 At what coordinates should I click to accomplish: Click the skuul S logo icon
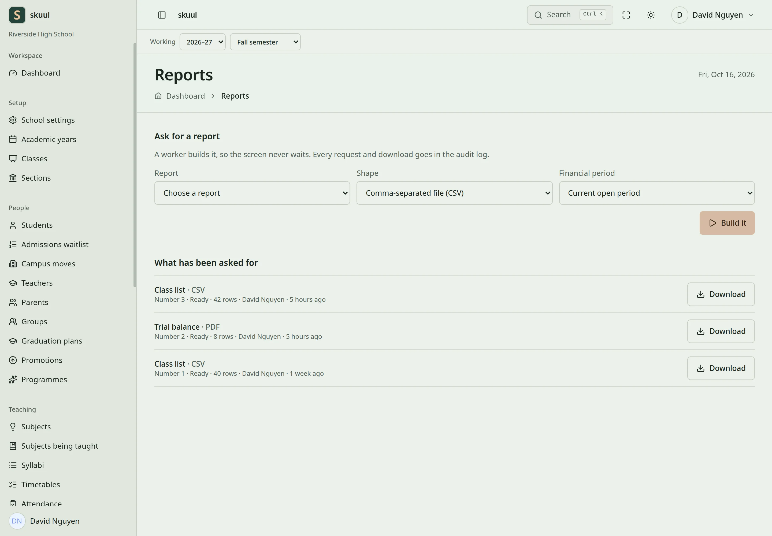click(x=17, y=15)
